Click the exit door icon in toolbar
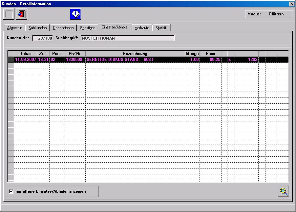Screen dimensions: 296x212 22,14
